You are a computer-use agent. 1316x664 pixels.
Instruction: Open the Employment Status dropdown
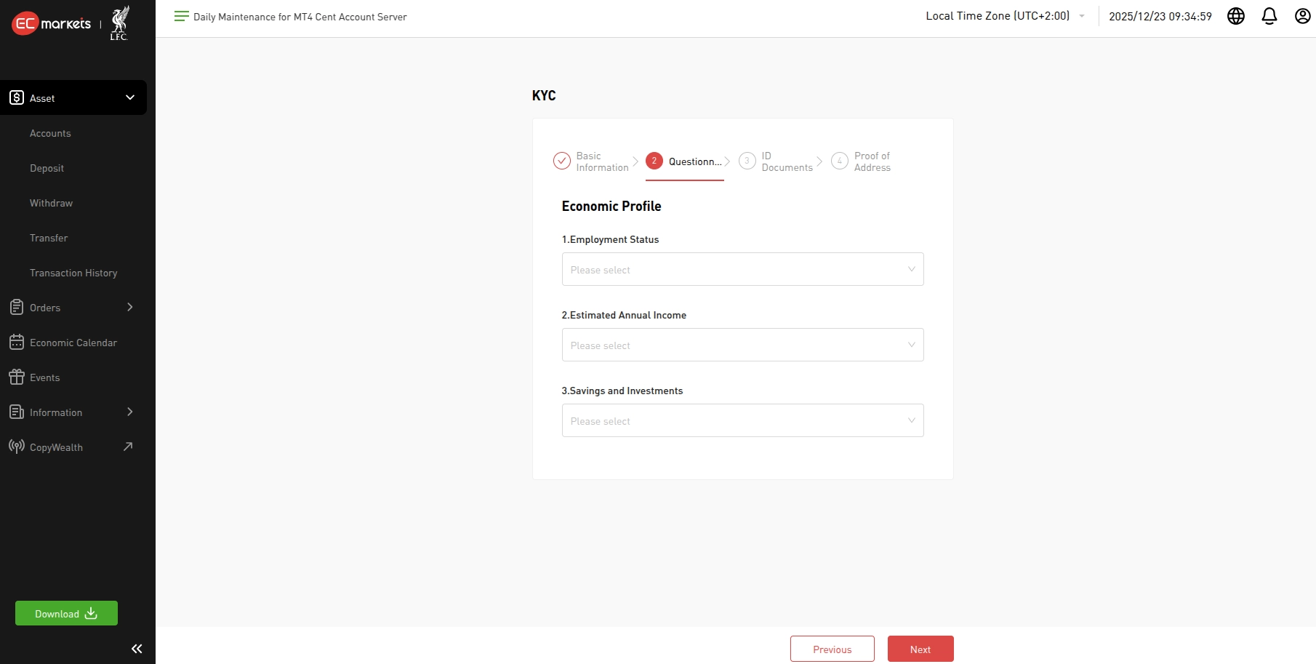742,269
